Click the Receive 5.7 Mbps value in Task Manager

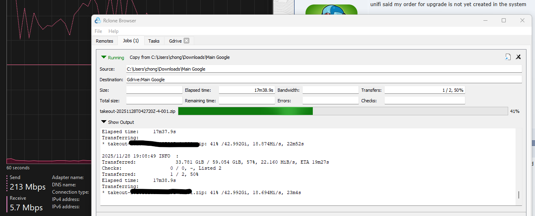(26, 208)
